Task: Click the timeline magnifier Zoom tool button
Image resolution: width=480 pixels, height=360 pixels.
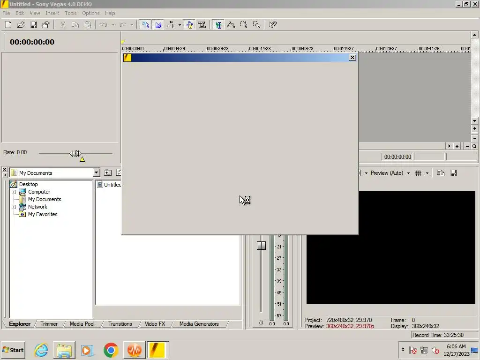Action: coord(474,146)
